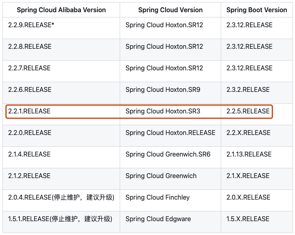Viewport: 295px width, 235px height.
Task: Click the Spring Cloud Version column header
Action: coord(170,10)
